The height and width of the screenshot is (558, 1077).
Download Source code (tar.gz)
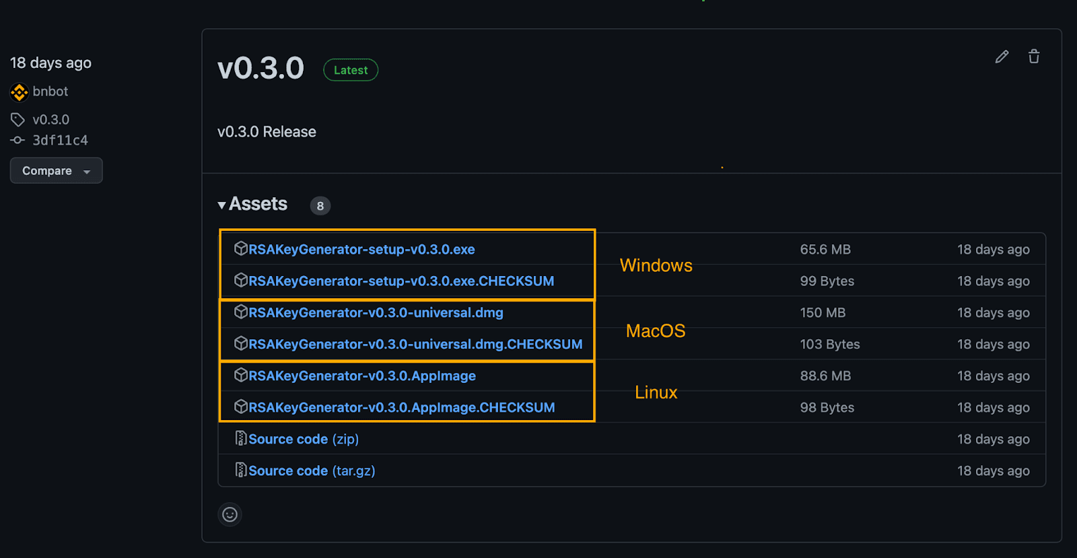(x=312, y=470)
